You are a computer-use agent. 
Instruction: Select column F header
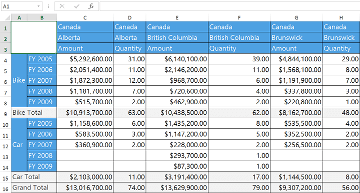(239, 17)
